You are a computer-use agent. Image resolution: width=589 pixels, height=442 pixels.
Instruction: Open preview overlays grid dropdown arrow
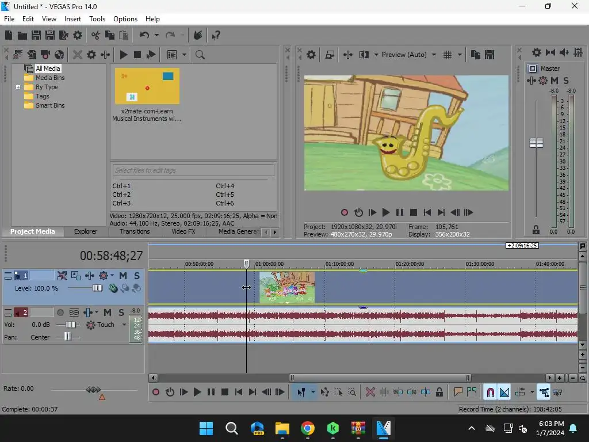(x=460, y=55)
